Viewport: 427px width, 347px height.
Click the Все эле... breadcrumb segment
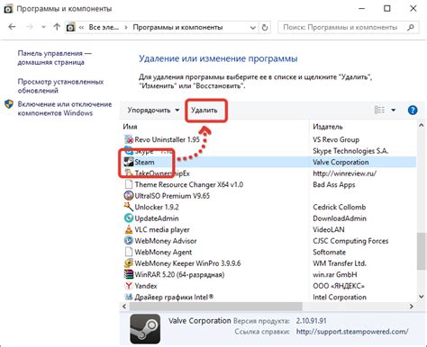tap(104, 28)
